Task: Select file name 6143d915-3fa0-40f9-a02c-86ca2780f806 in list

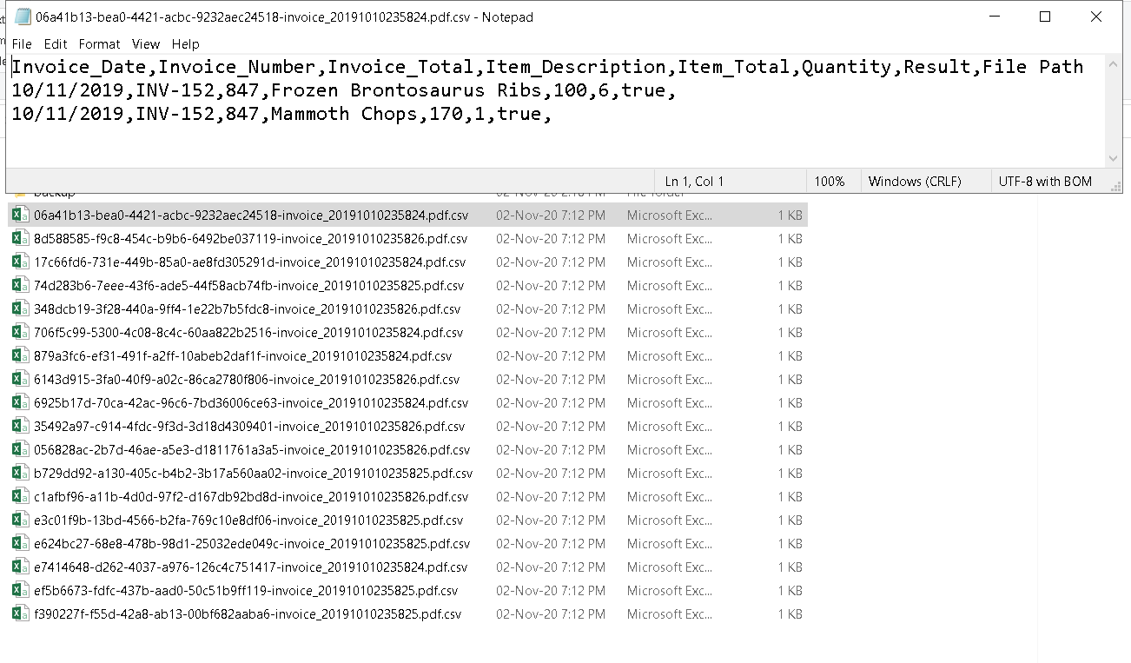Action: [247, 379]
